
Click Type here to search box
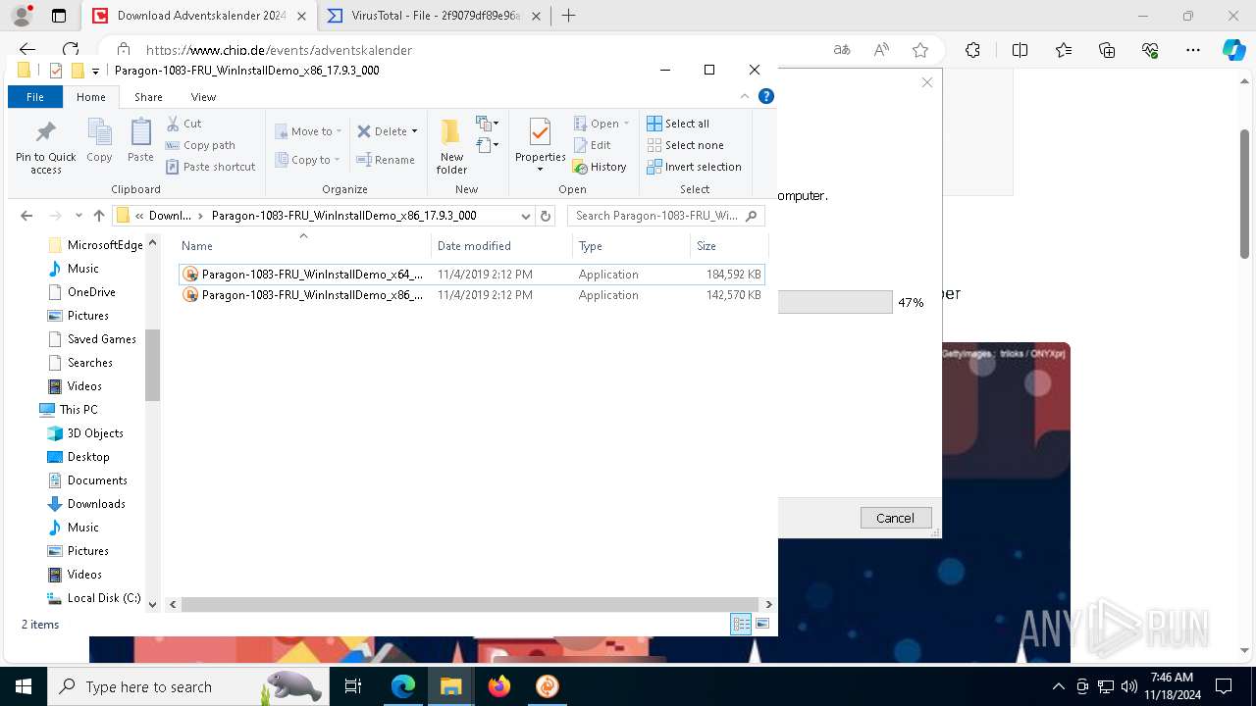[185, 686]
